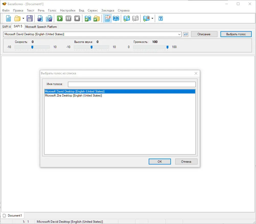
Task: Select Microsoft David Desktop in voice list
Action: coord(120,91)
